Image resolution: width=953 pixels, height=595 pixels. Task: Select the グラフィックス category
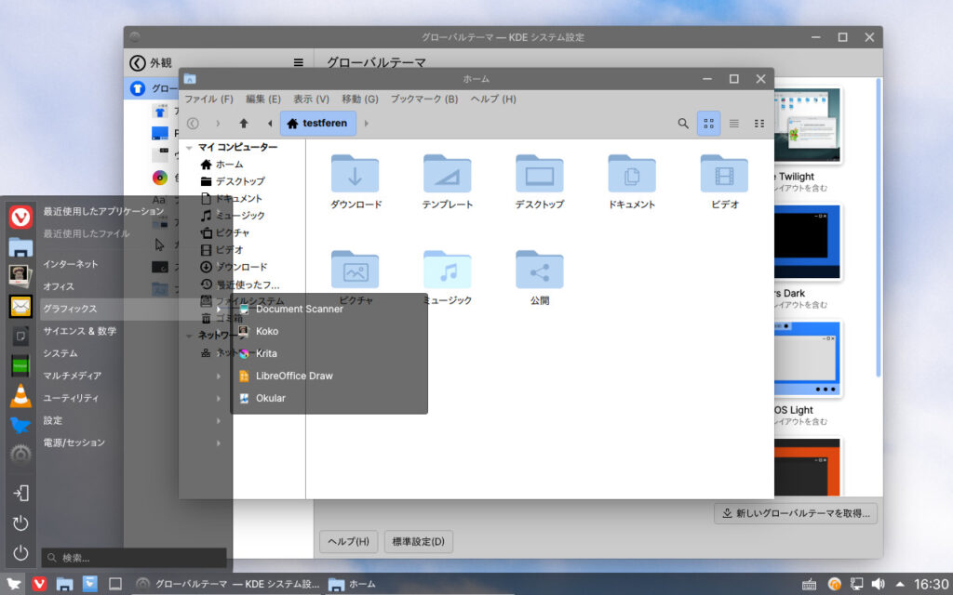134,309
